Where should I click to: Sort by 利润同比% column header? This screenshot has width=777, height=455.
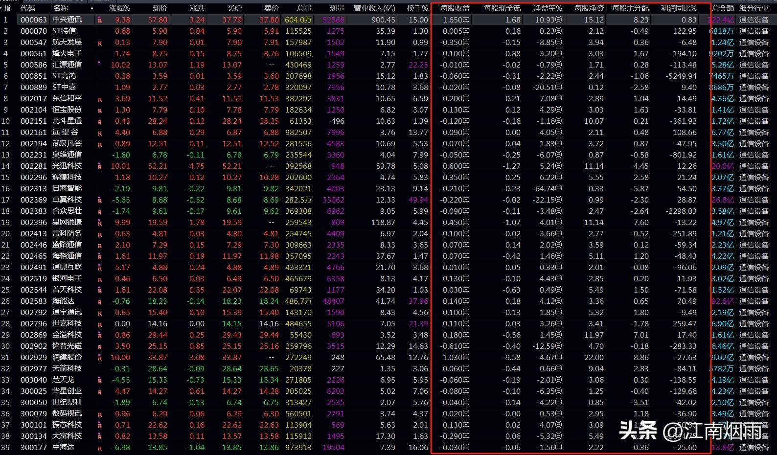point(679,8)
